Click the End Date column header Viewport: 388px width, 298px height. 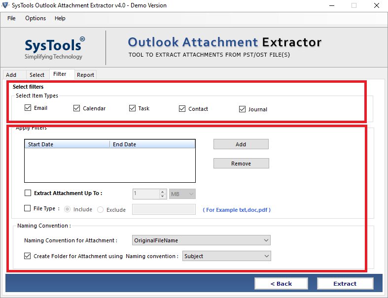coord(152,144)
